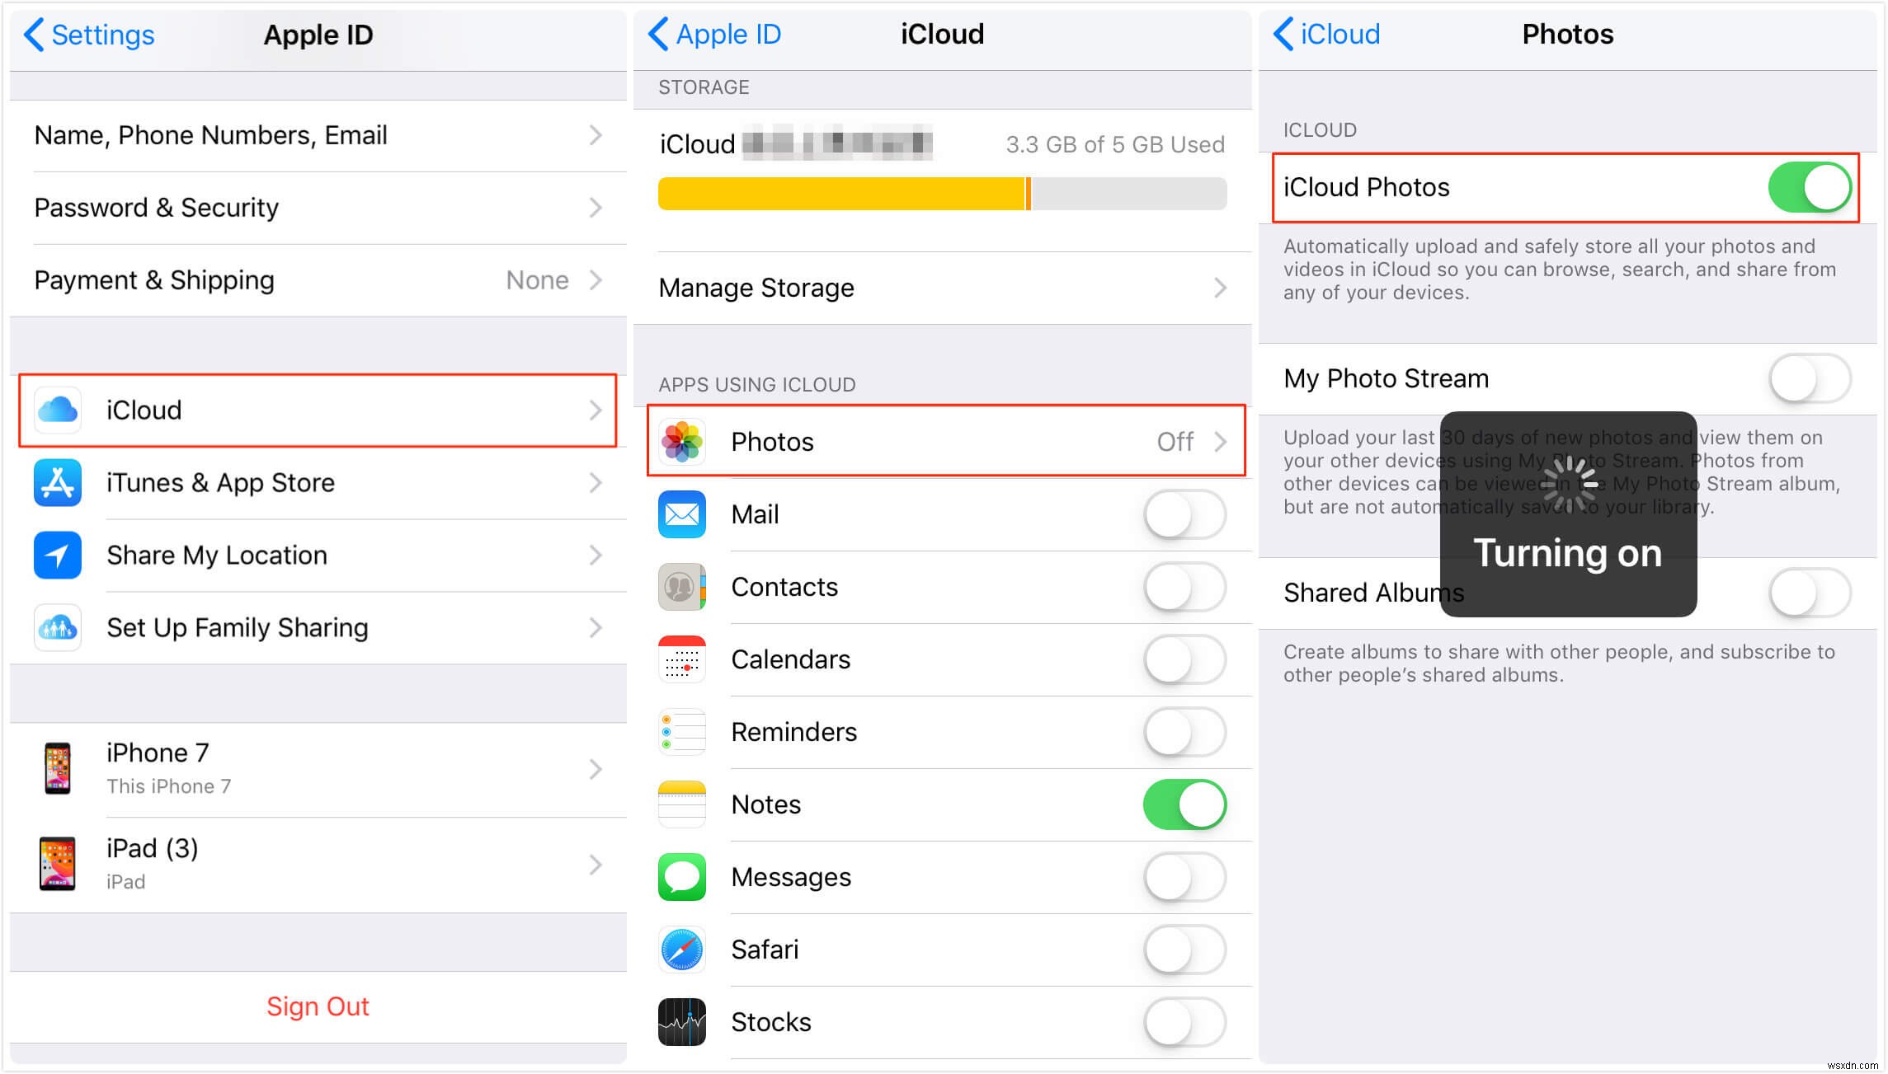The image size is (1888, 1074).
Task: Tap the Photos app icon in iCloud settings
Action: pos(685,440)
